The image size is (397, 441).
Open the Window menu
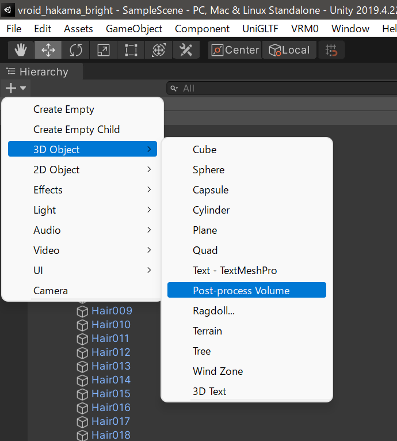tap(350, 29)
